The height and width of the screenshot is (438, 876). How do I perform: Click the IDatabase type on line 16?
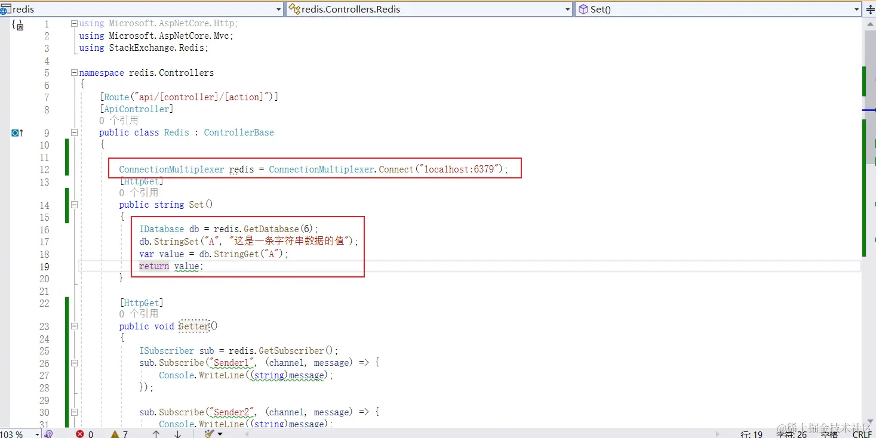coord(162,229)
